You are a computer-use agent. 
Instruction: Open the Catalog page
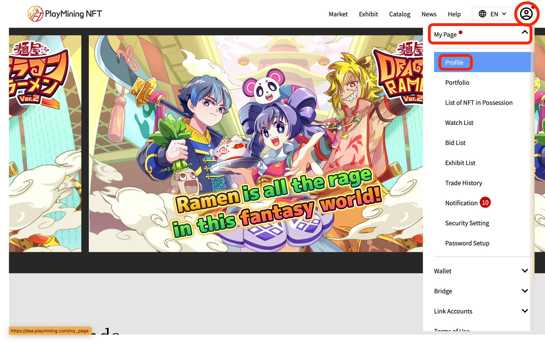399,14
